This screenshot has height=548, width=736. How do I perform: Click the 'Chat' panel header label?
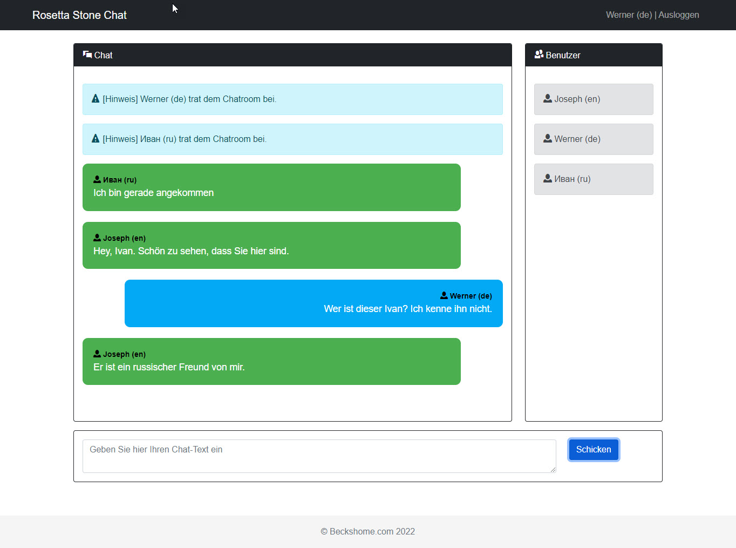coord(103,55)
